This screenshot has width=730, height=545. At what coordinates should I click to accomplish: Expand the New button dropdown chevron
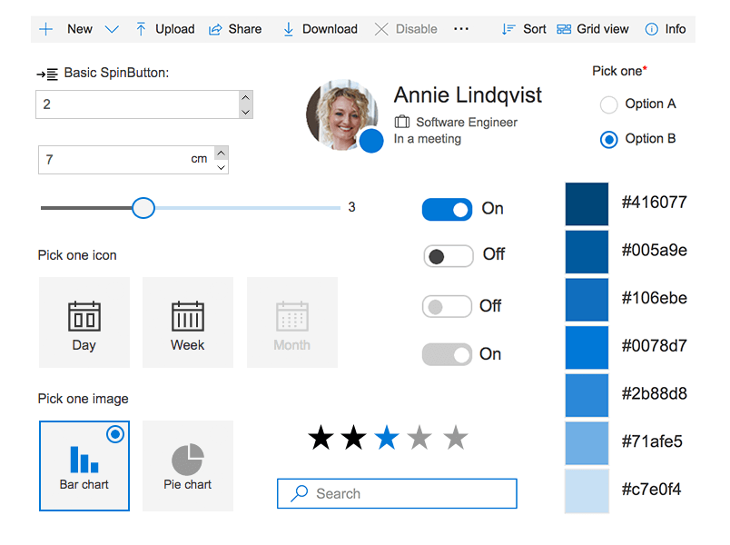click(x=112, y=28)
